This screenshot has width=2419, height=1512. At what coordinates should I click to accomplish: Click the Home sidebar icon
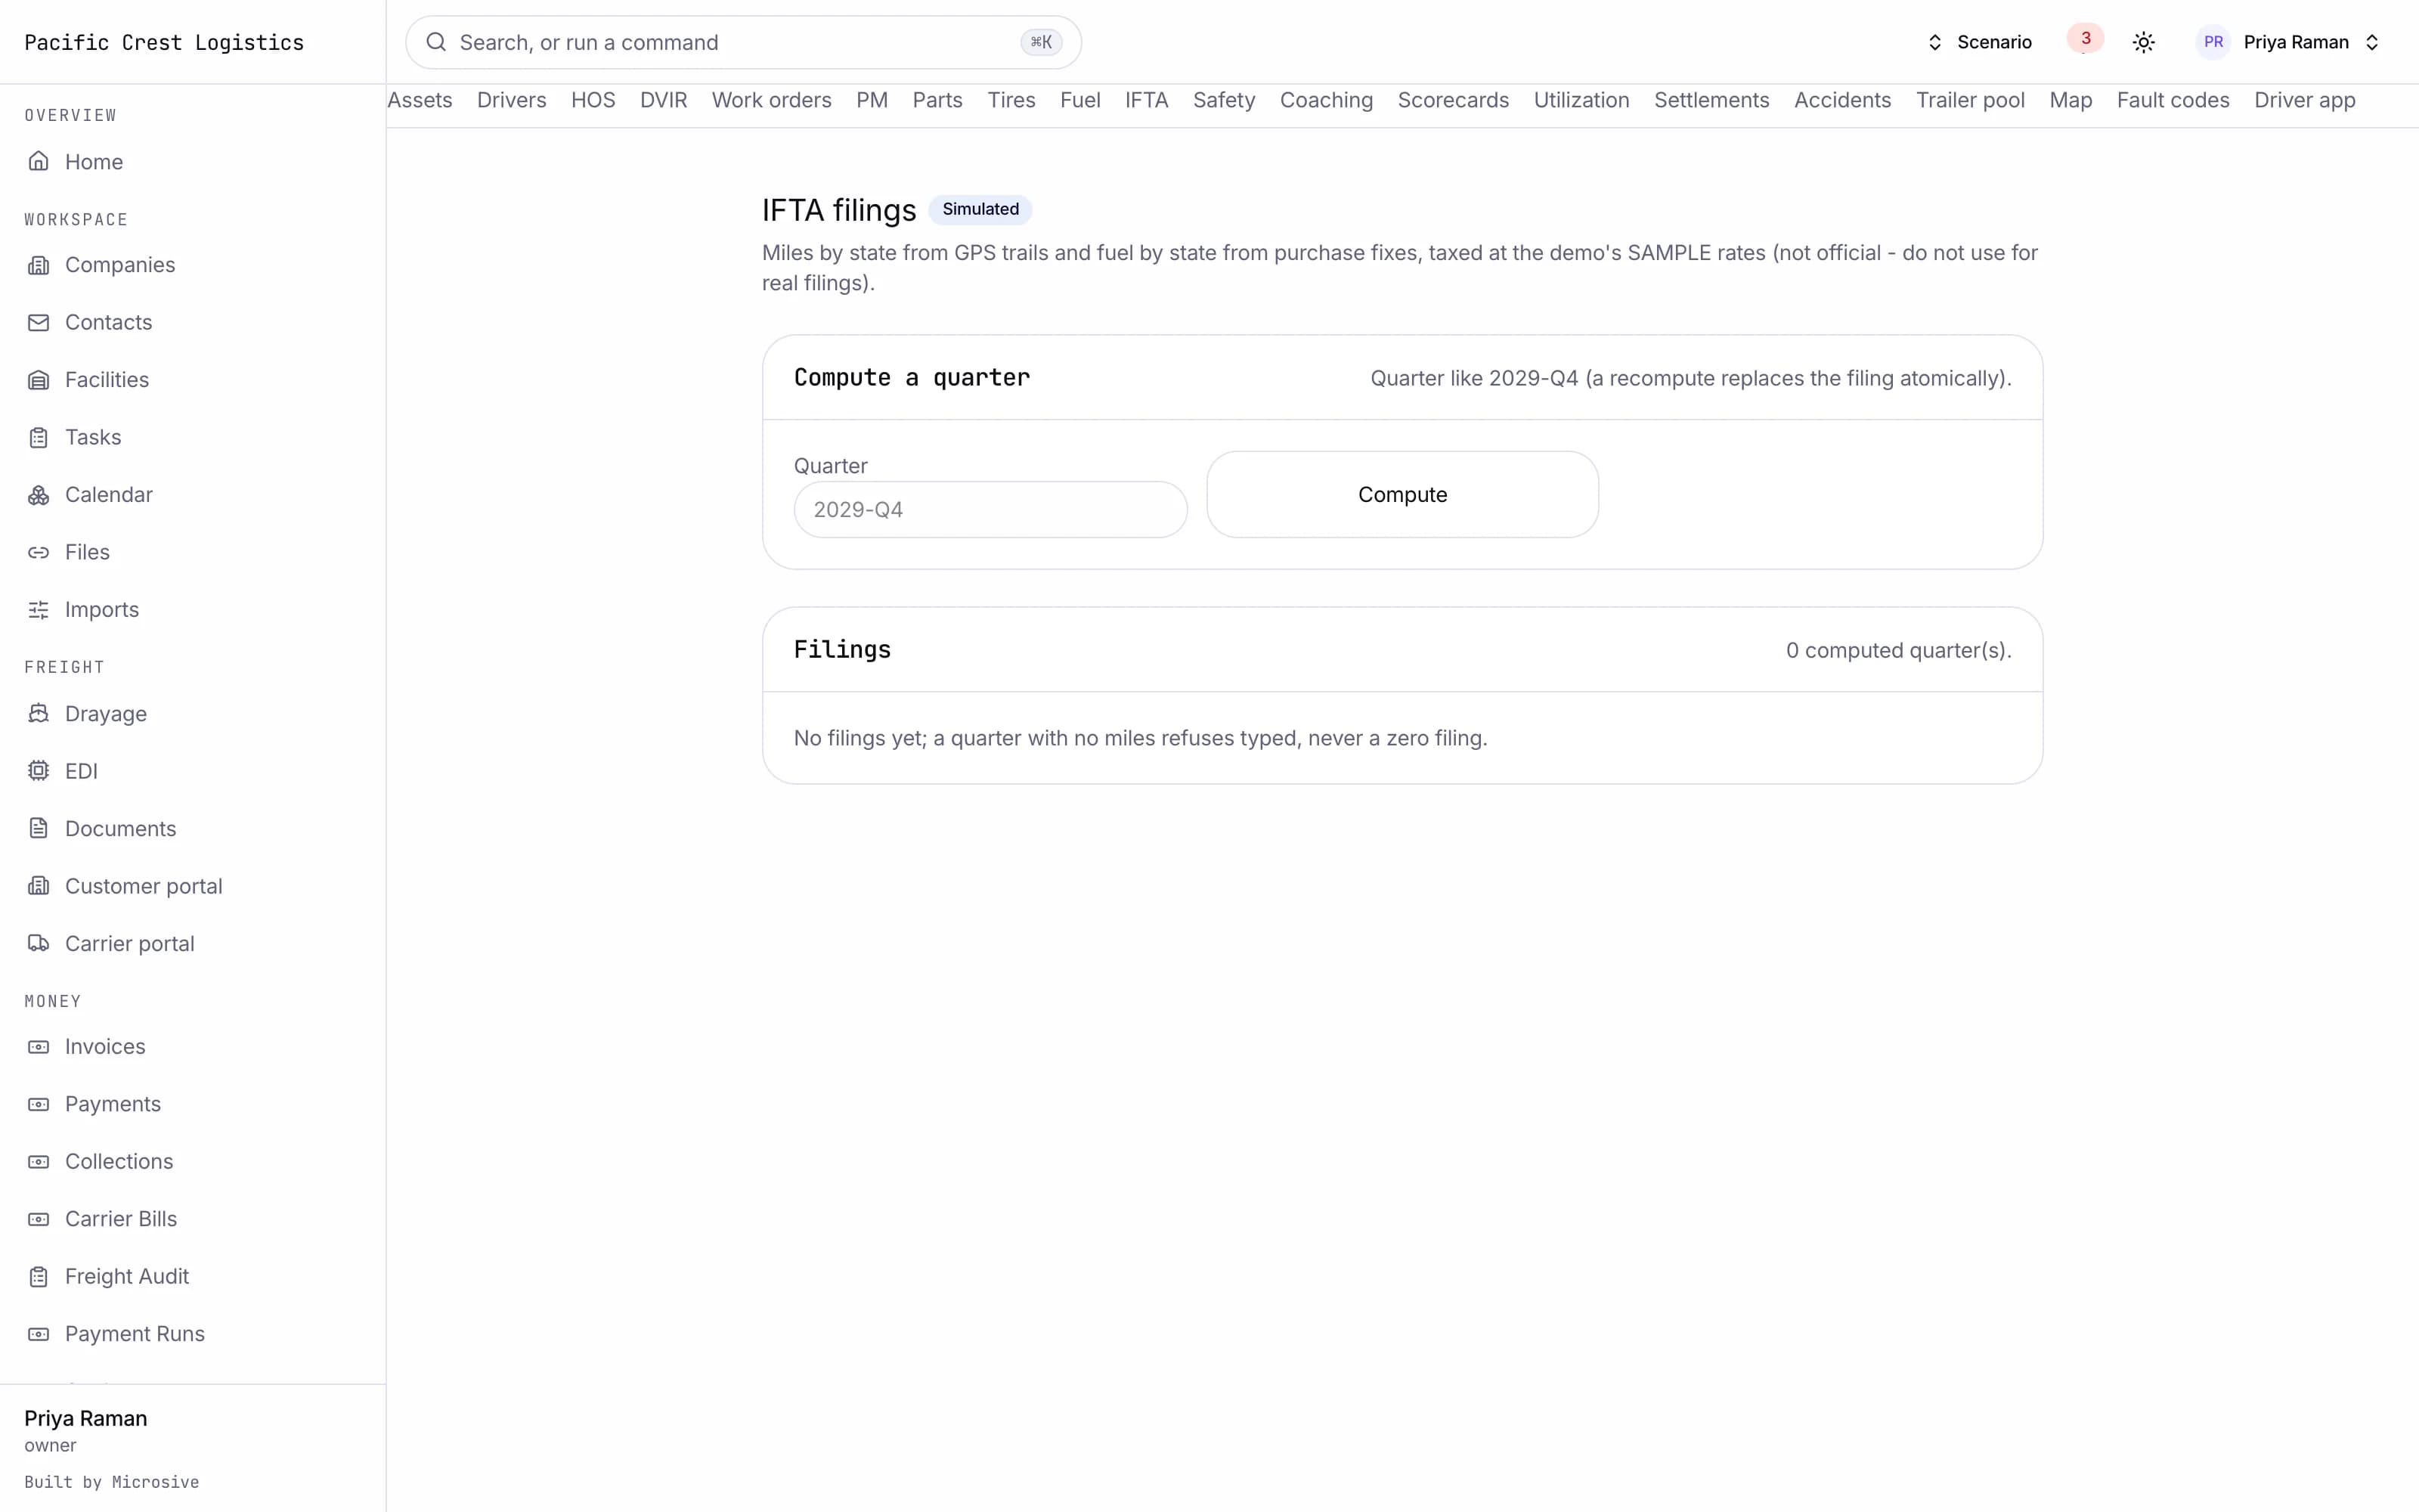(38, 161)
